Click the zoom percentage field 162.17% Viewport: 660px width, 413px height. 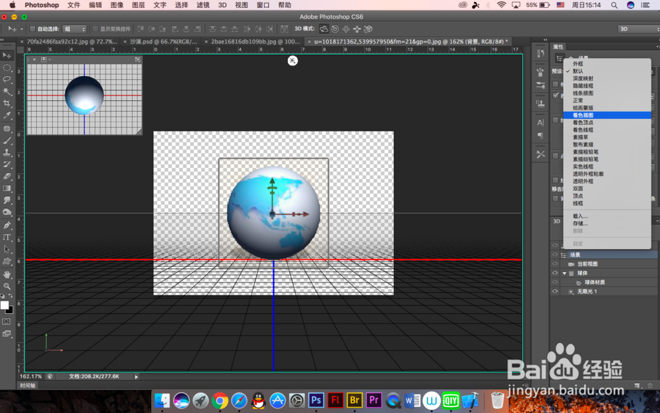(x=31, y=377)
